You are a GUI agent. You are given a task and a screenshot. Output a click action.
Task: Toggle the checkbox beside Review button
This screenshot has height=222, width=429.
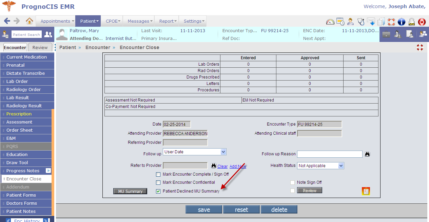tap(292, 191)
